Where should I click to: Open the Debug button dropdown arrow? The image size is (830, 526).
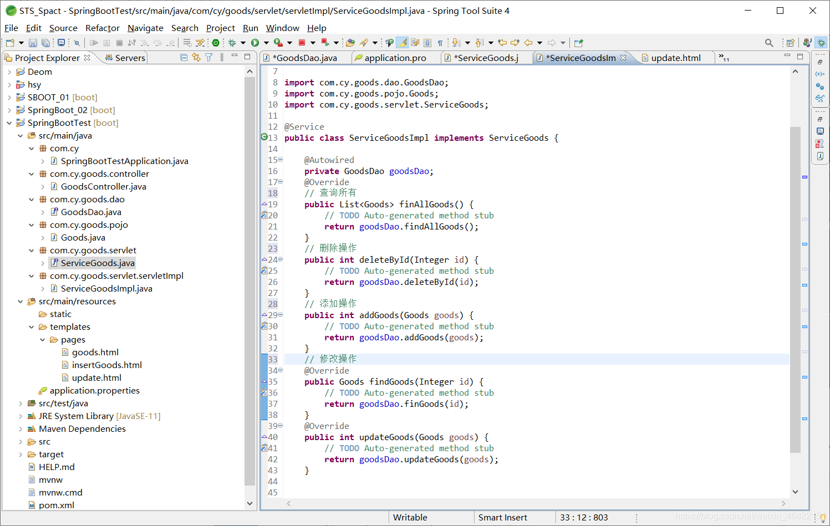point(243,43)
